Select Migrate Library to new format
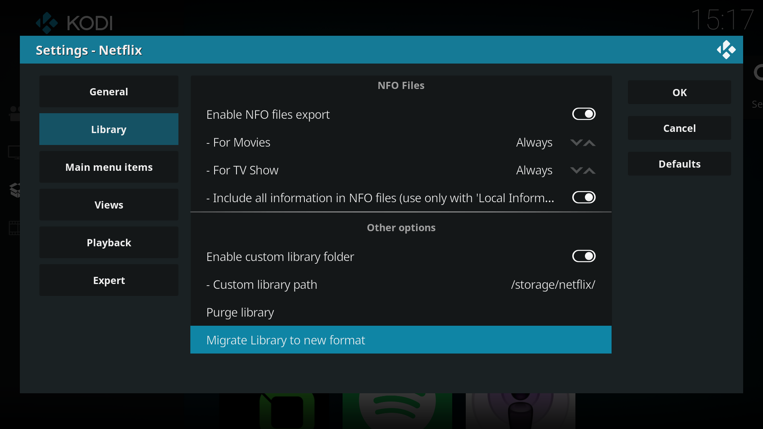 pos(401,340)
